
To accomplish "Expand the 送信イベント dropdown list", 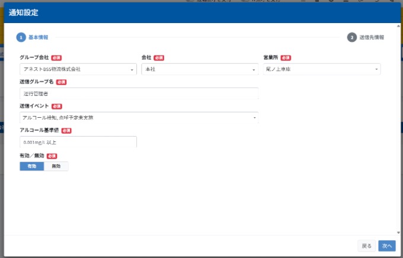I will [x=139, y=118].
